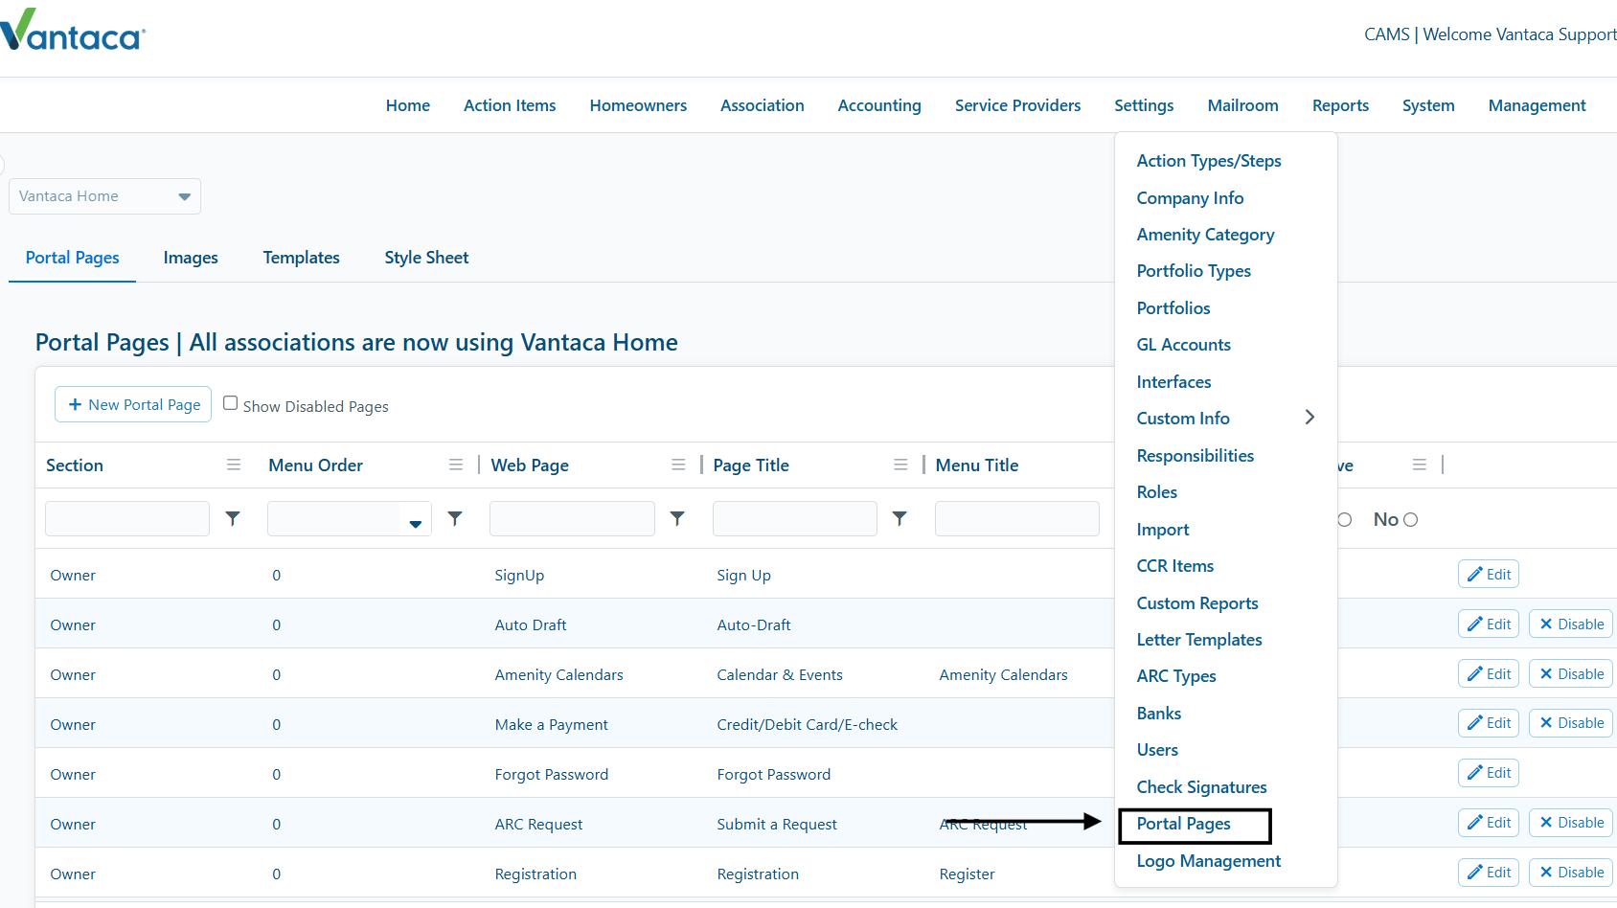Switch to the Style Sheet tab
Screen dimensions: 1617x908
(x=426, y=258)
